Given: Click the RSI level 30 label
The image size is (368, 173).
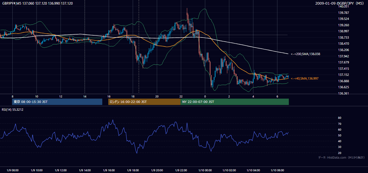Looking at the screenshot, I should click(x=340, y=147).
